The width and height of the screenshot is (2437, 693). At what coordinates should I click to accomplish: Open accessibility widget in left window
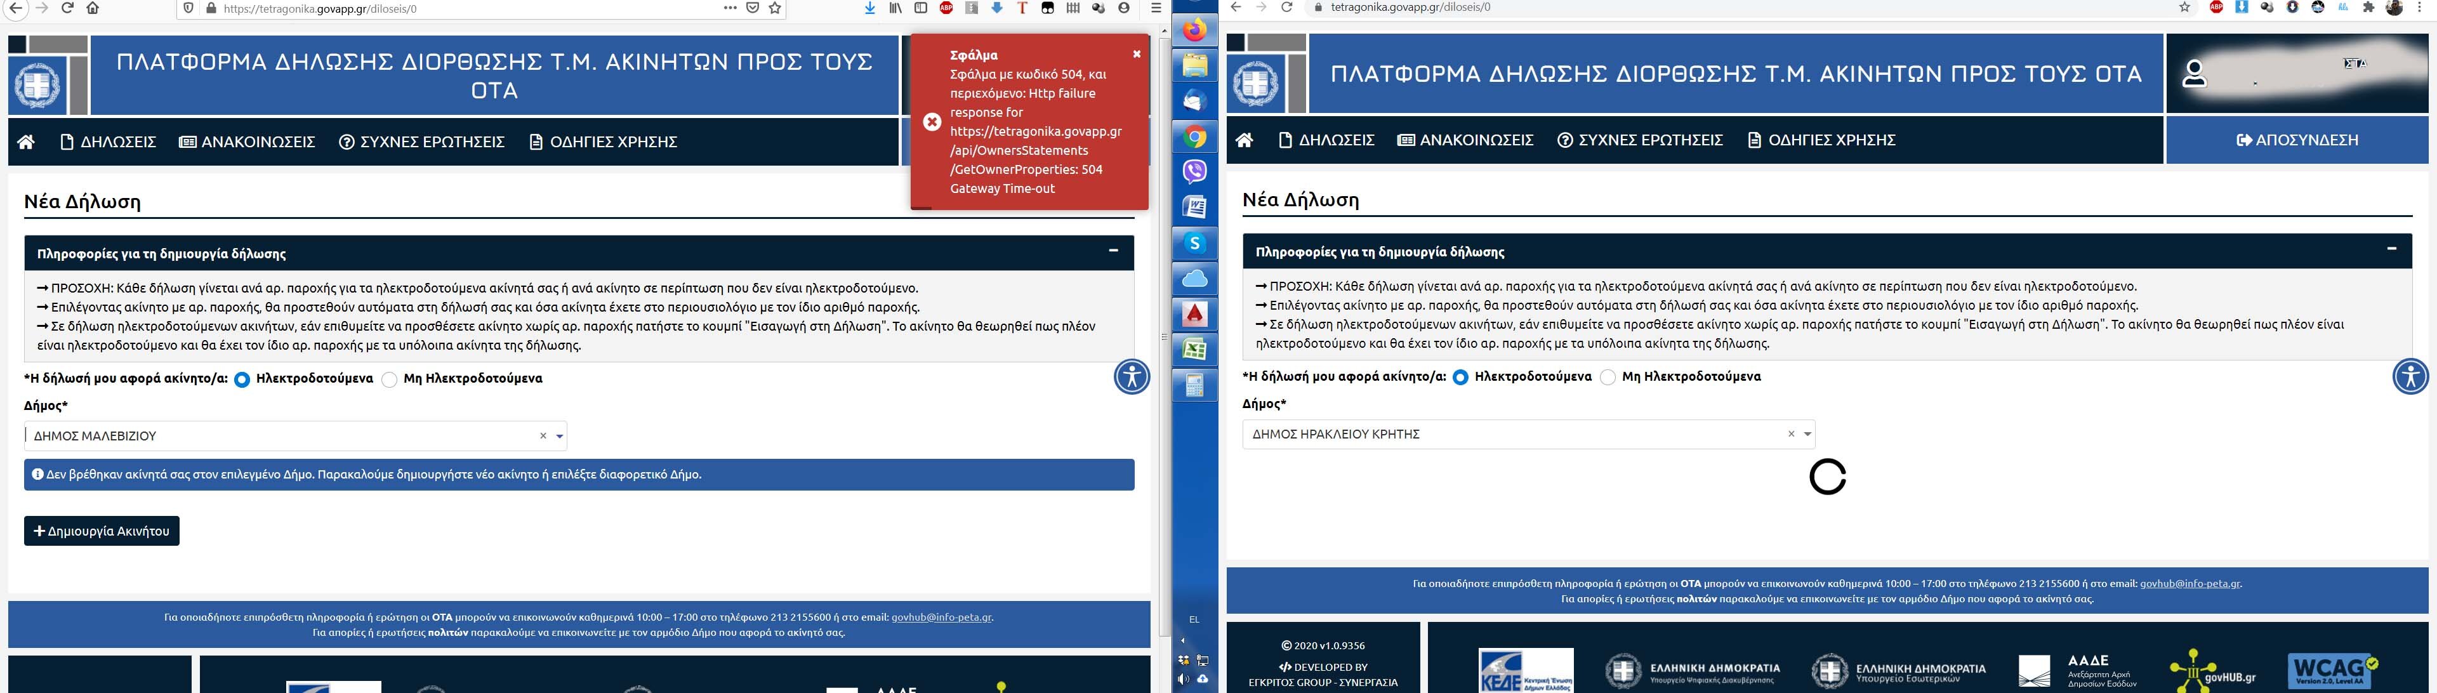[x=1132, y=376]
